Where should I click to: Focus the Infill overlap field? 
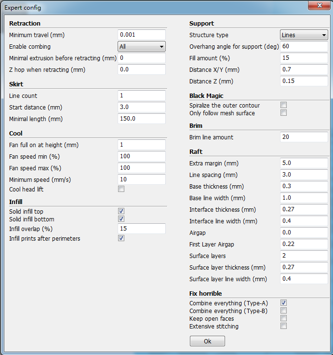coord(142,229)
